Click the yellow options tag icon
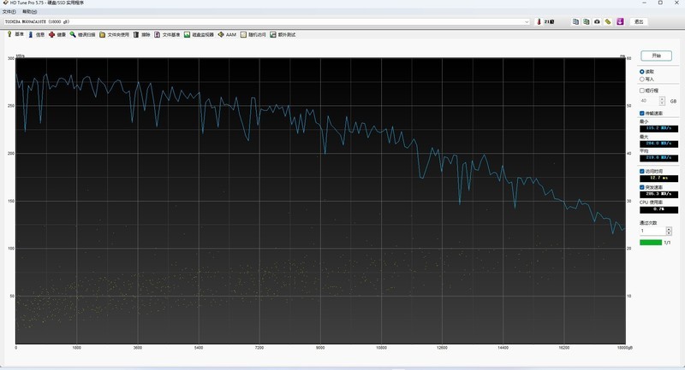The height and width of the screenshot is (370, 685). click(x=608, y=21)
